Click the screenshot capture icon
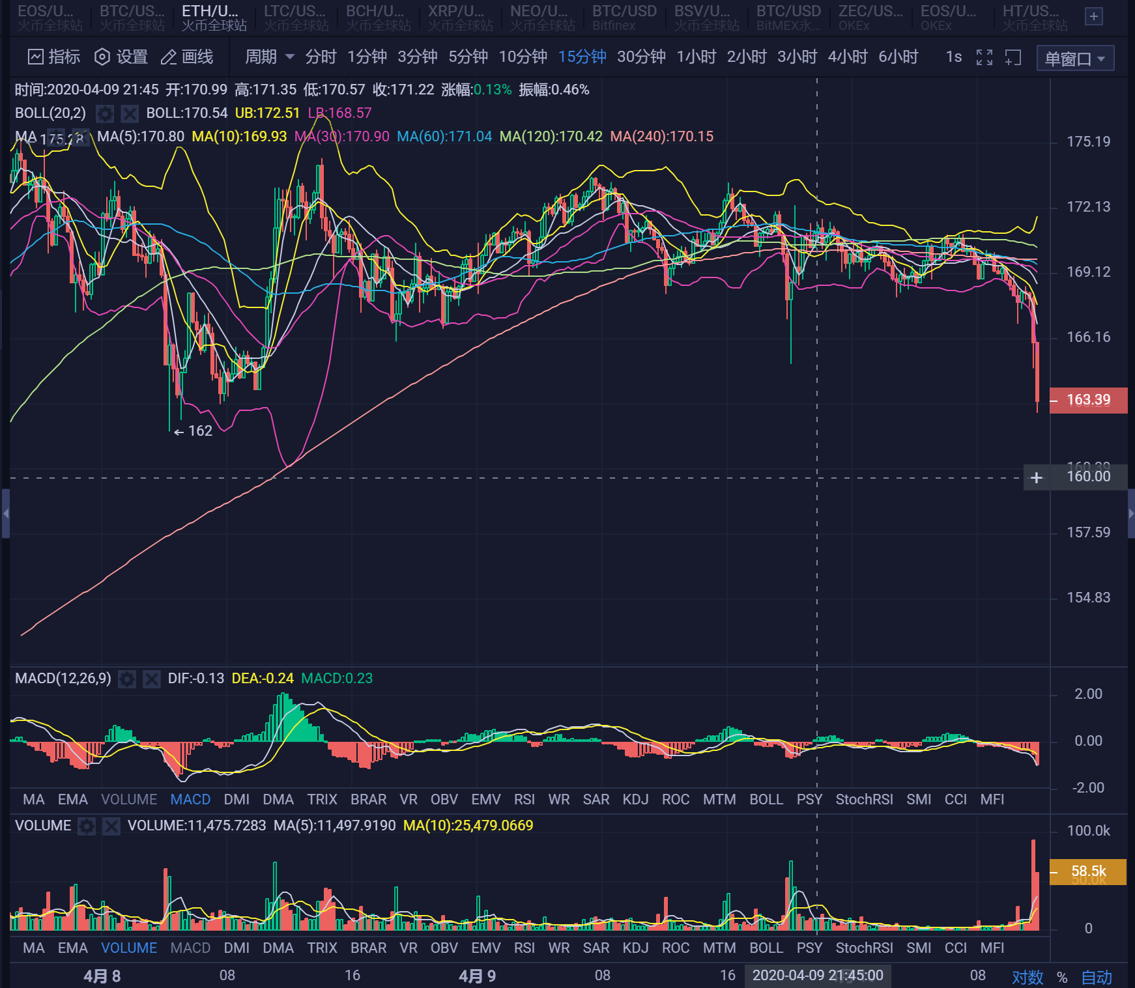Viewport: 1135px width, 988px height. click(x=1013, y=57)
